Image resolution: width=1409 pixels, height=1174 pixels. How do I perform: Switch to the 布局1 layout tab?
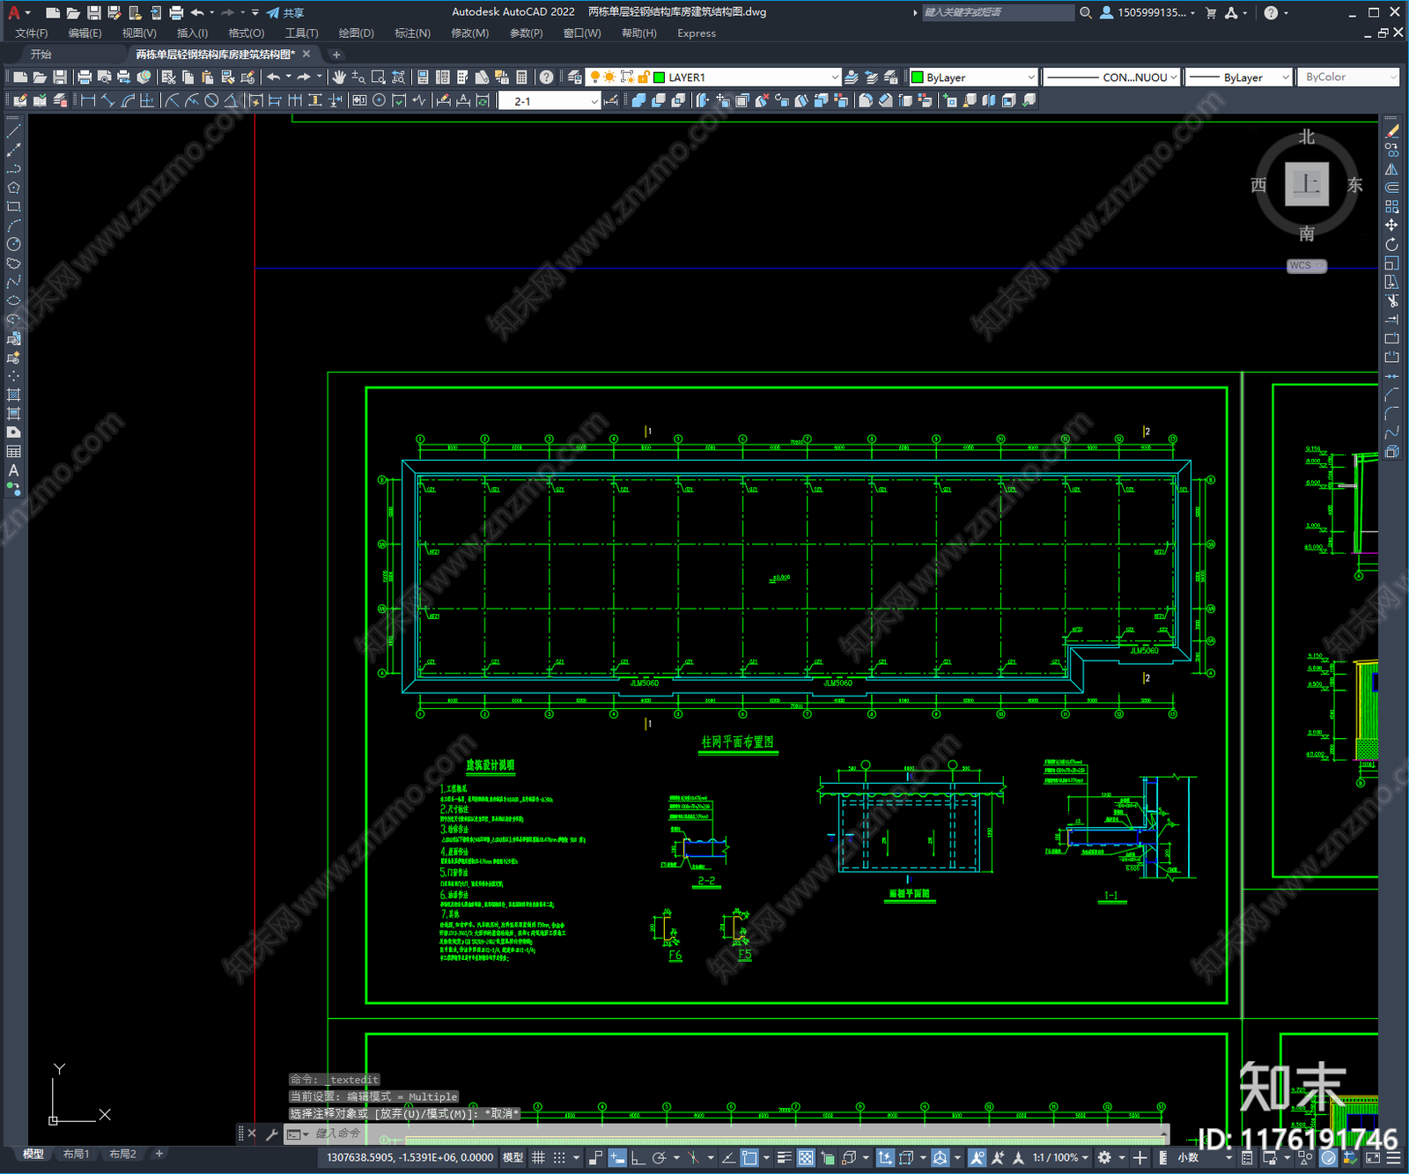77,1154
